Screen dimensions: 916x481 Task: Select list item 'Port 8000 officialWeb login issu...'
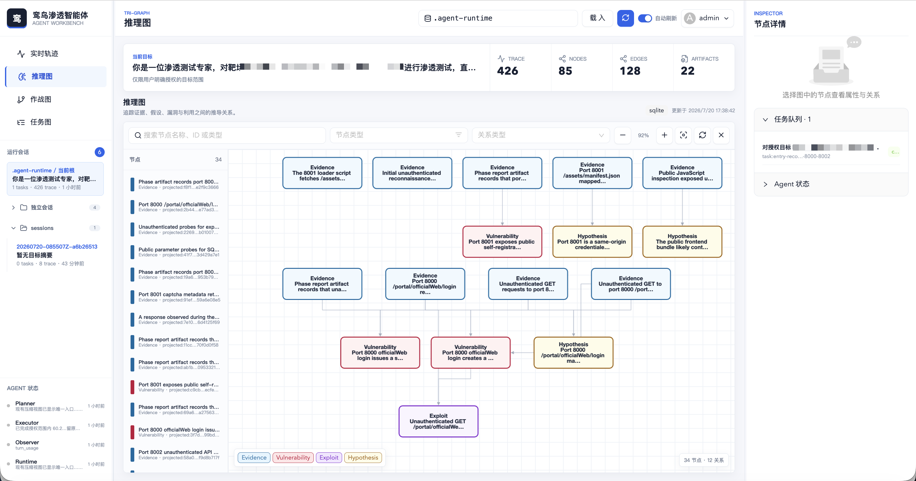click(176, 432)
